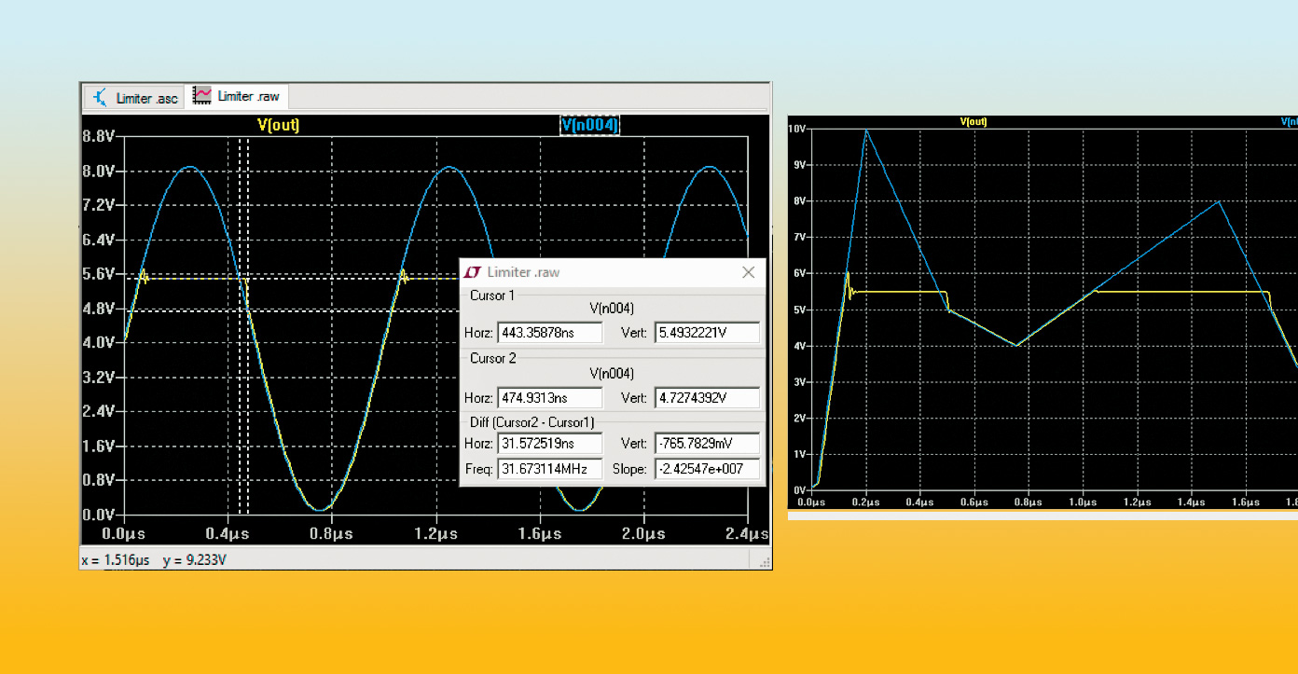The height and width of the screenshot is (674, 1298).
Task: Select the blue V(n004) trace label
Action: click(x=589, y=125)
